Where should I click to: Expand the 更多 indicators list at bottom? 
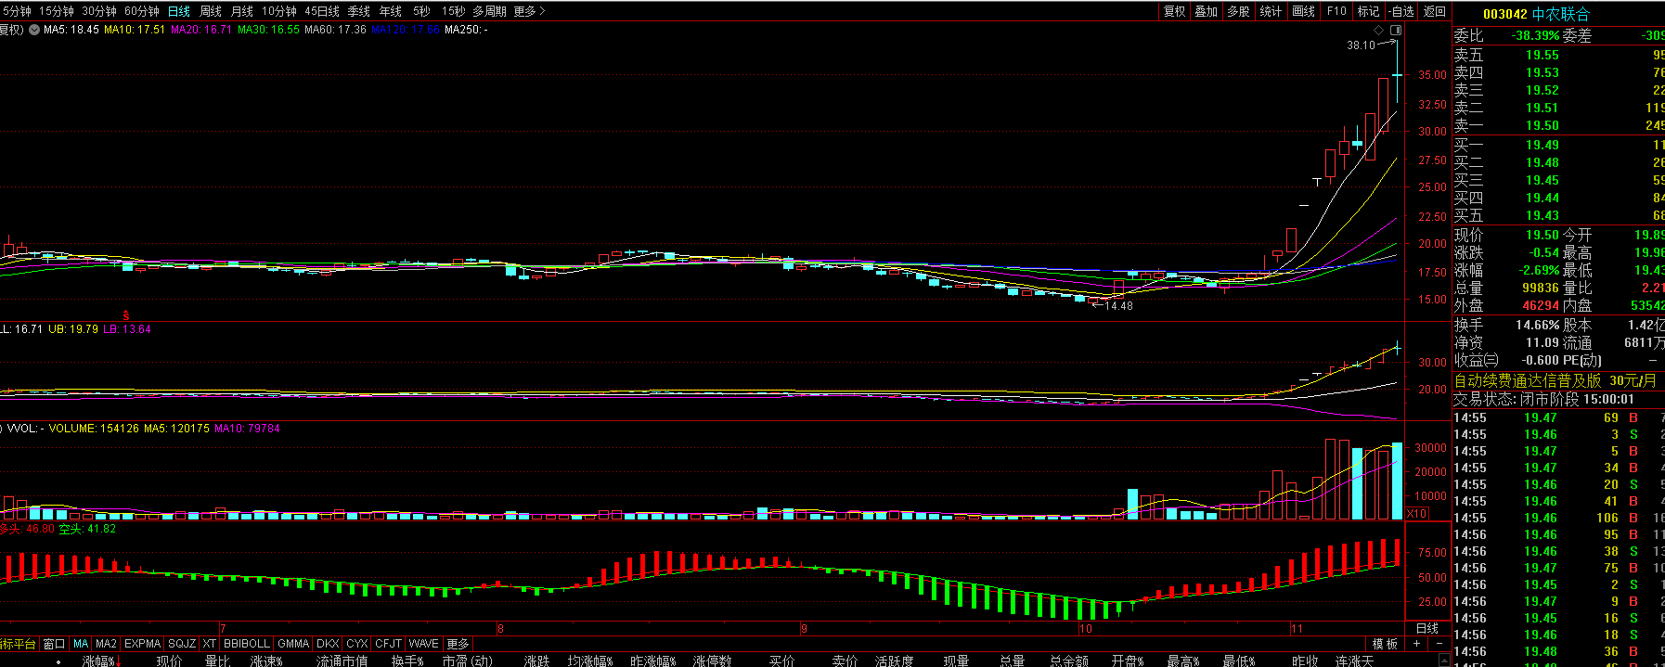(458, 644)
